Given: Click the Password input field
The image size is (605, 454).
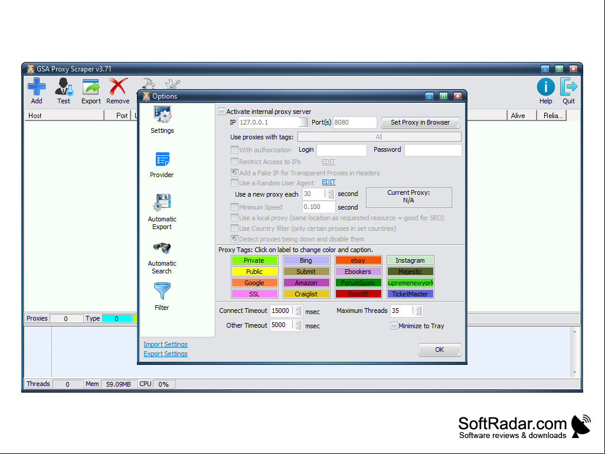Looking at the screenshot, I should click(433, 150).
